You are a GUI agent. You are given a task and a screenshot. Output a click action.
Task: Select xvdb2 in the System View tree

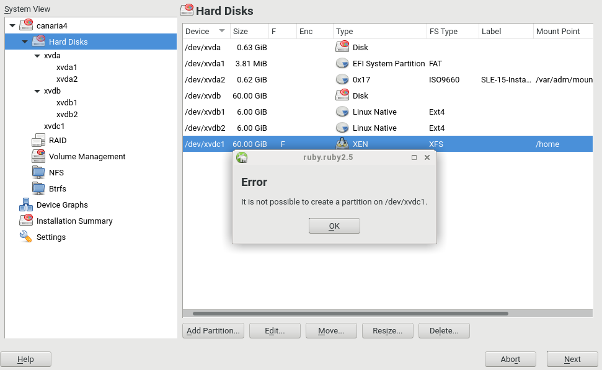[x=66, y=115]
